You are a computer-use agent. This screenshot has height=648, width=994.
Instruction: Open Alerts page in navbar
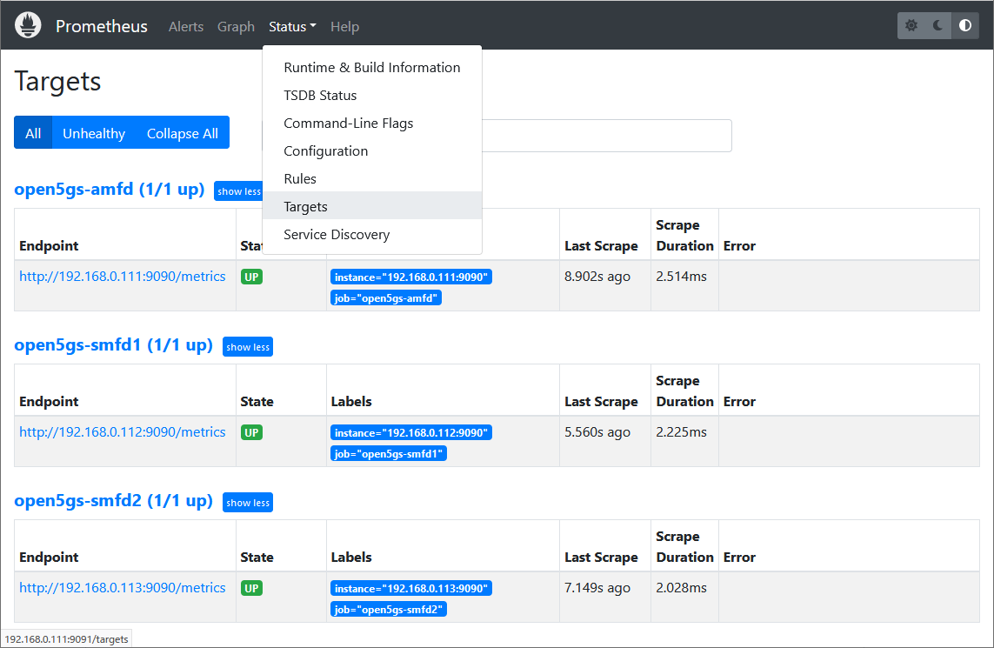click(186, 27)
